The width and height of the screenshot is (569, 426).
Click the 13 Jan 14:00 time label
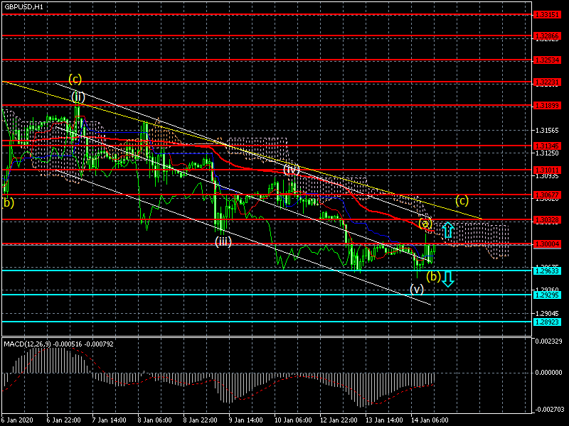coord(384,420)
